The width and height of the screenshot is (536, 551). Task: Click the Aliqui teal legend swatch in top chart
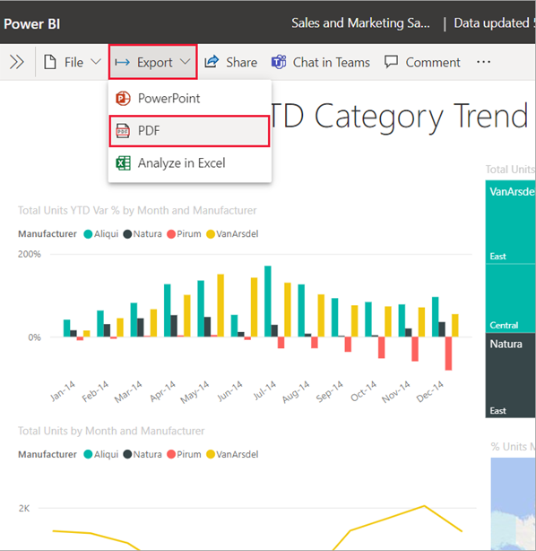(x=88, y=234)
